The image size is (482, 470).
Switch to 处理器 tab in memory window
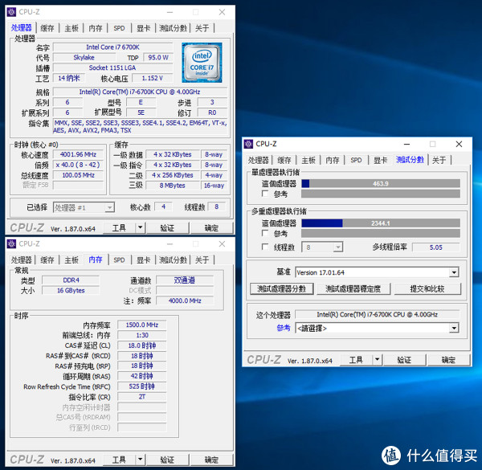pos(21,260)
